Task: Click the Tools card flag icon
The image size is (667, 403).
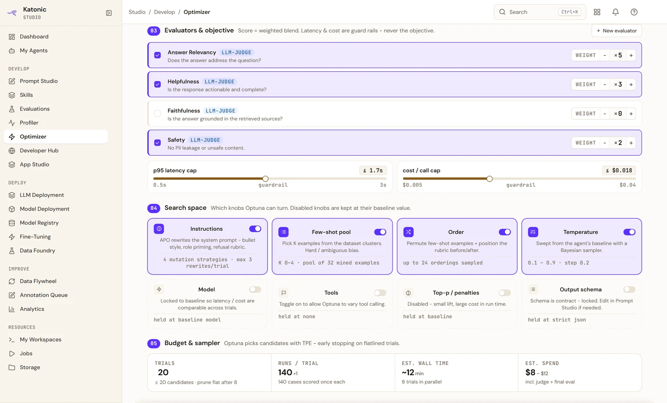Action: 283,293
